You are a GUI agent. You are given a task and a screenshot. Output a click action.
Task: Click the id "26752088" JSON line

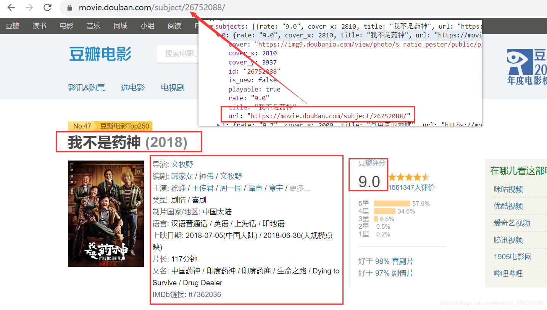click(x=255, y=71)
